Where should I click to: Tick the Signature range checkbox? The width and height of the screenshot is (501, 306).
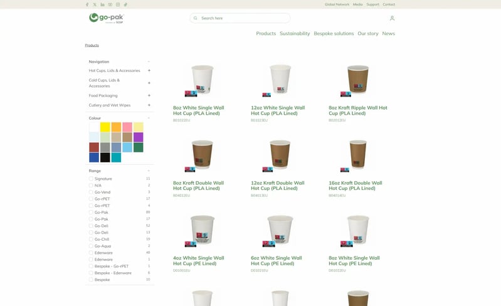click(91, 179)
